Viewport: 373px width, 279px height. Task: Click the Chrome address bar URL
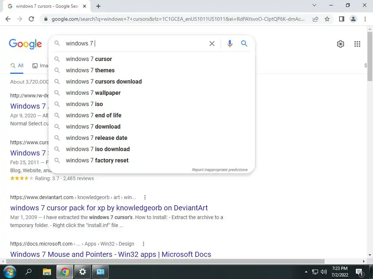click(178, 19)
